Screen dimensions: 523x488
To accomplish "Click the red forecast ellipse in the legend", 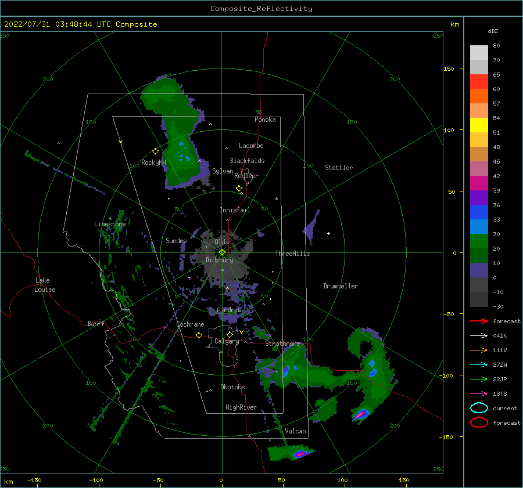I will point(479,422).
